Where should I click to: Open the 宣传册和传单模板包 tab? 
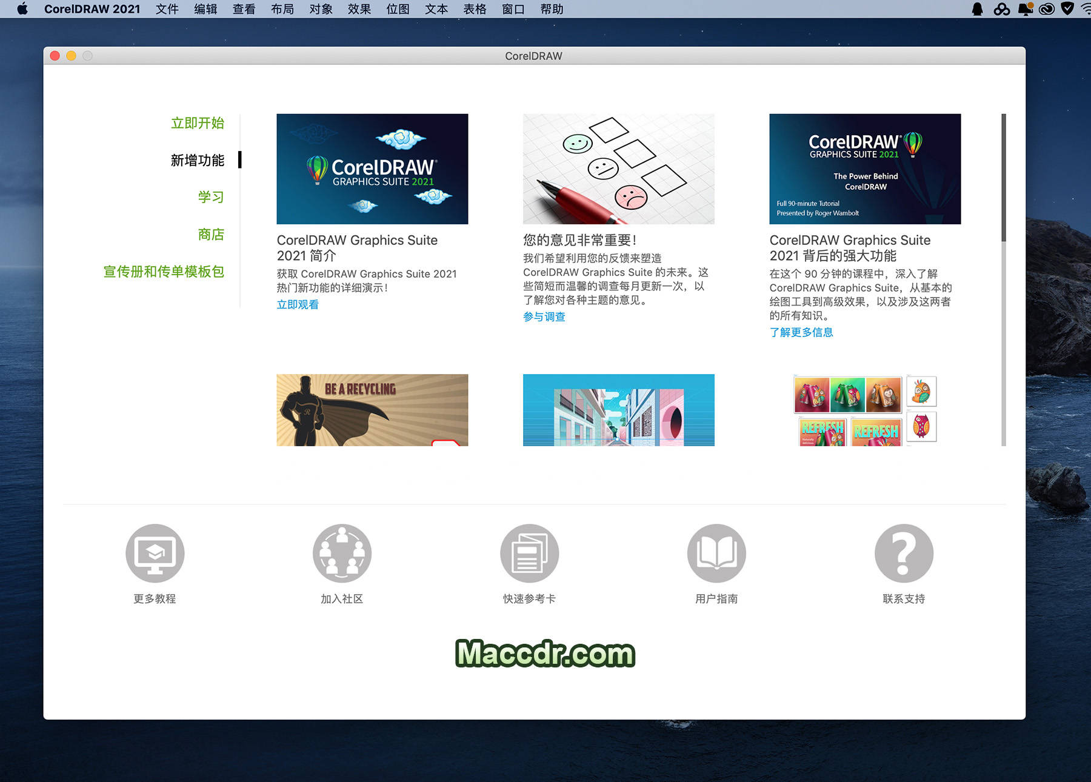(164, 272)
